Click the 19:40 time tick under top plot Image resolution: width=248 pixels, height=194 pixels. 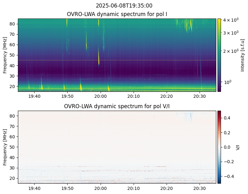(34, 96)
